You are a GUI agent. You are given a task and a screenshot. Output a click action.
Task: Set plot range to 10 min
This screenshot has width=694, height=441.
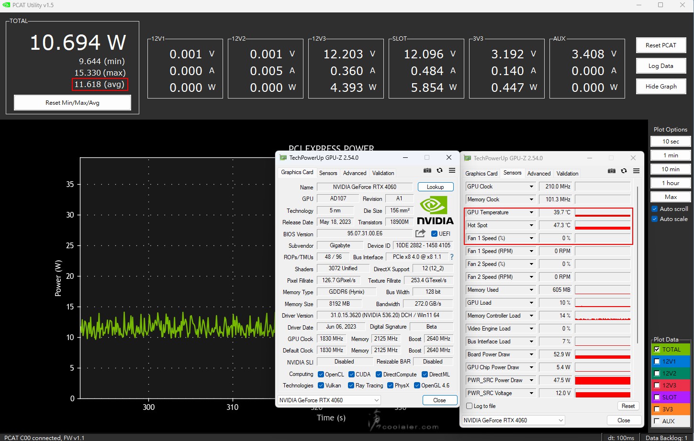[x=671, y=169]
